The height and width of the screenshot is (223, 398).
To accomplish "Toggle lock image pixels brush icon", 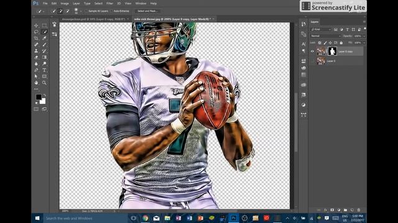I will click(x=325, y=43).
